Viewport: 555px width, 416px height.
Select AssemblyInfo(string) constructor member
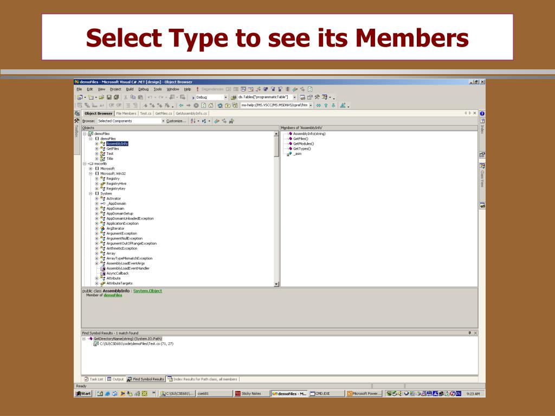[x=309, y=134]
